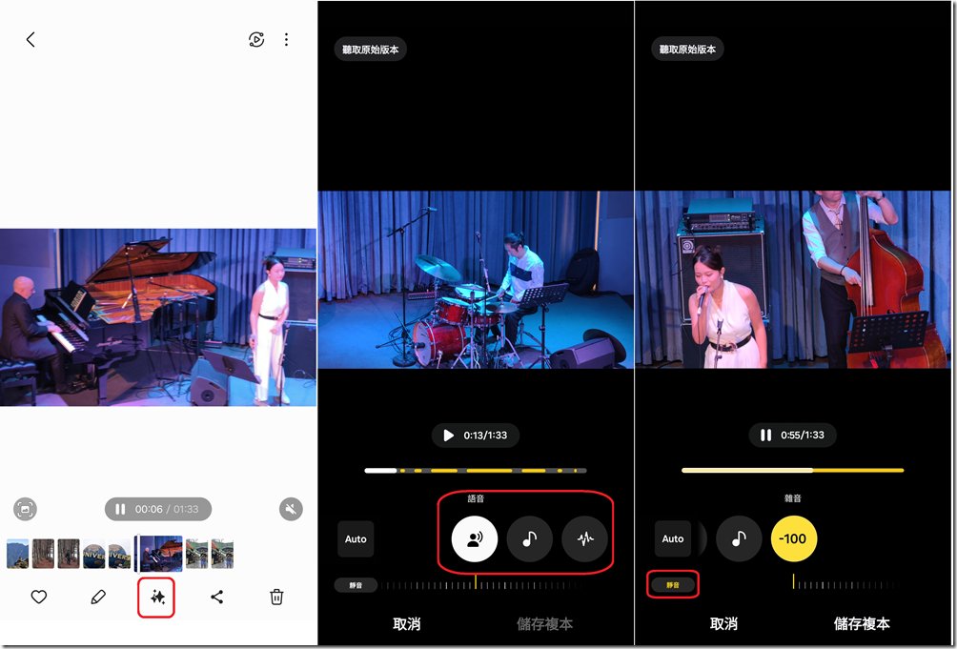The width and height of the screenshot is (957, 649).
Task: Play the video at 0:13/1:33
Action: tap(449, 436)
